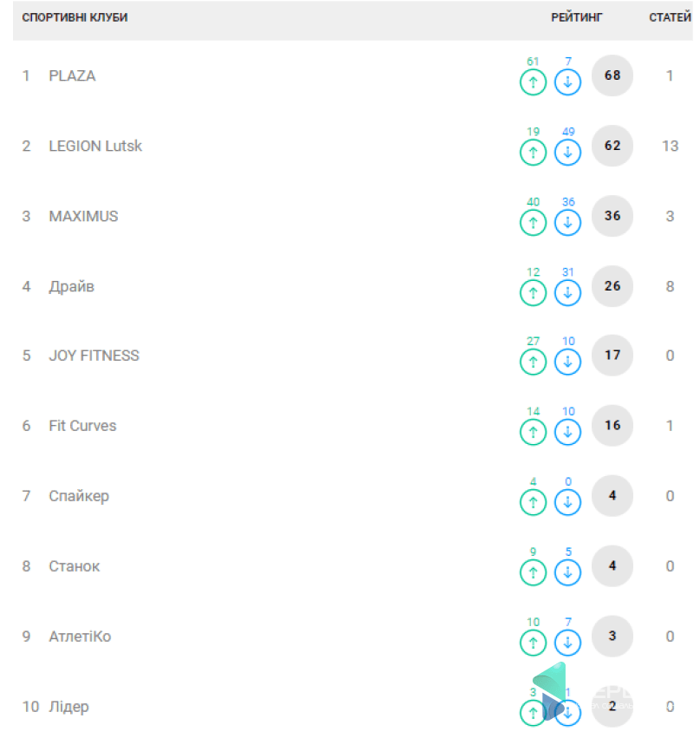694x738 pixels.
Task: Downvote LEGION Lutsk club
Action: point(567,153)
